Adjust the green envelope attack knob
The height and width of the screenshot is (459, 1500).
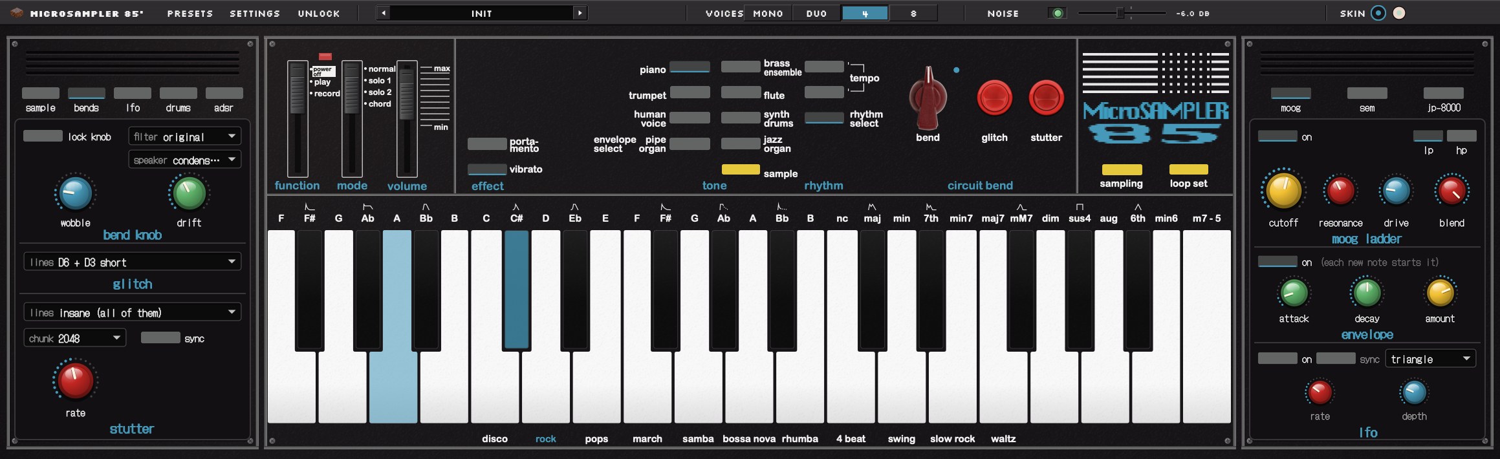(1294, 293)
